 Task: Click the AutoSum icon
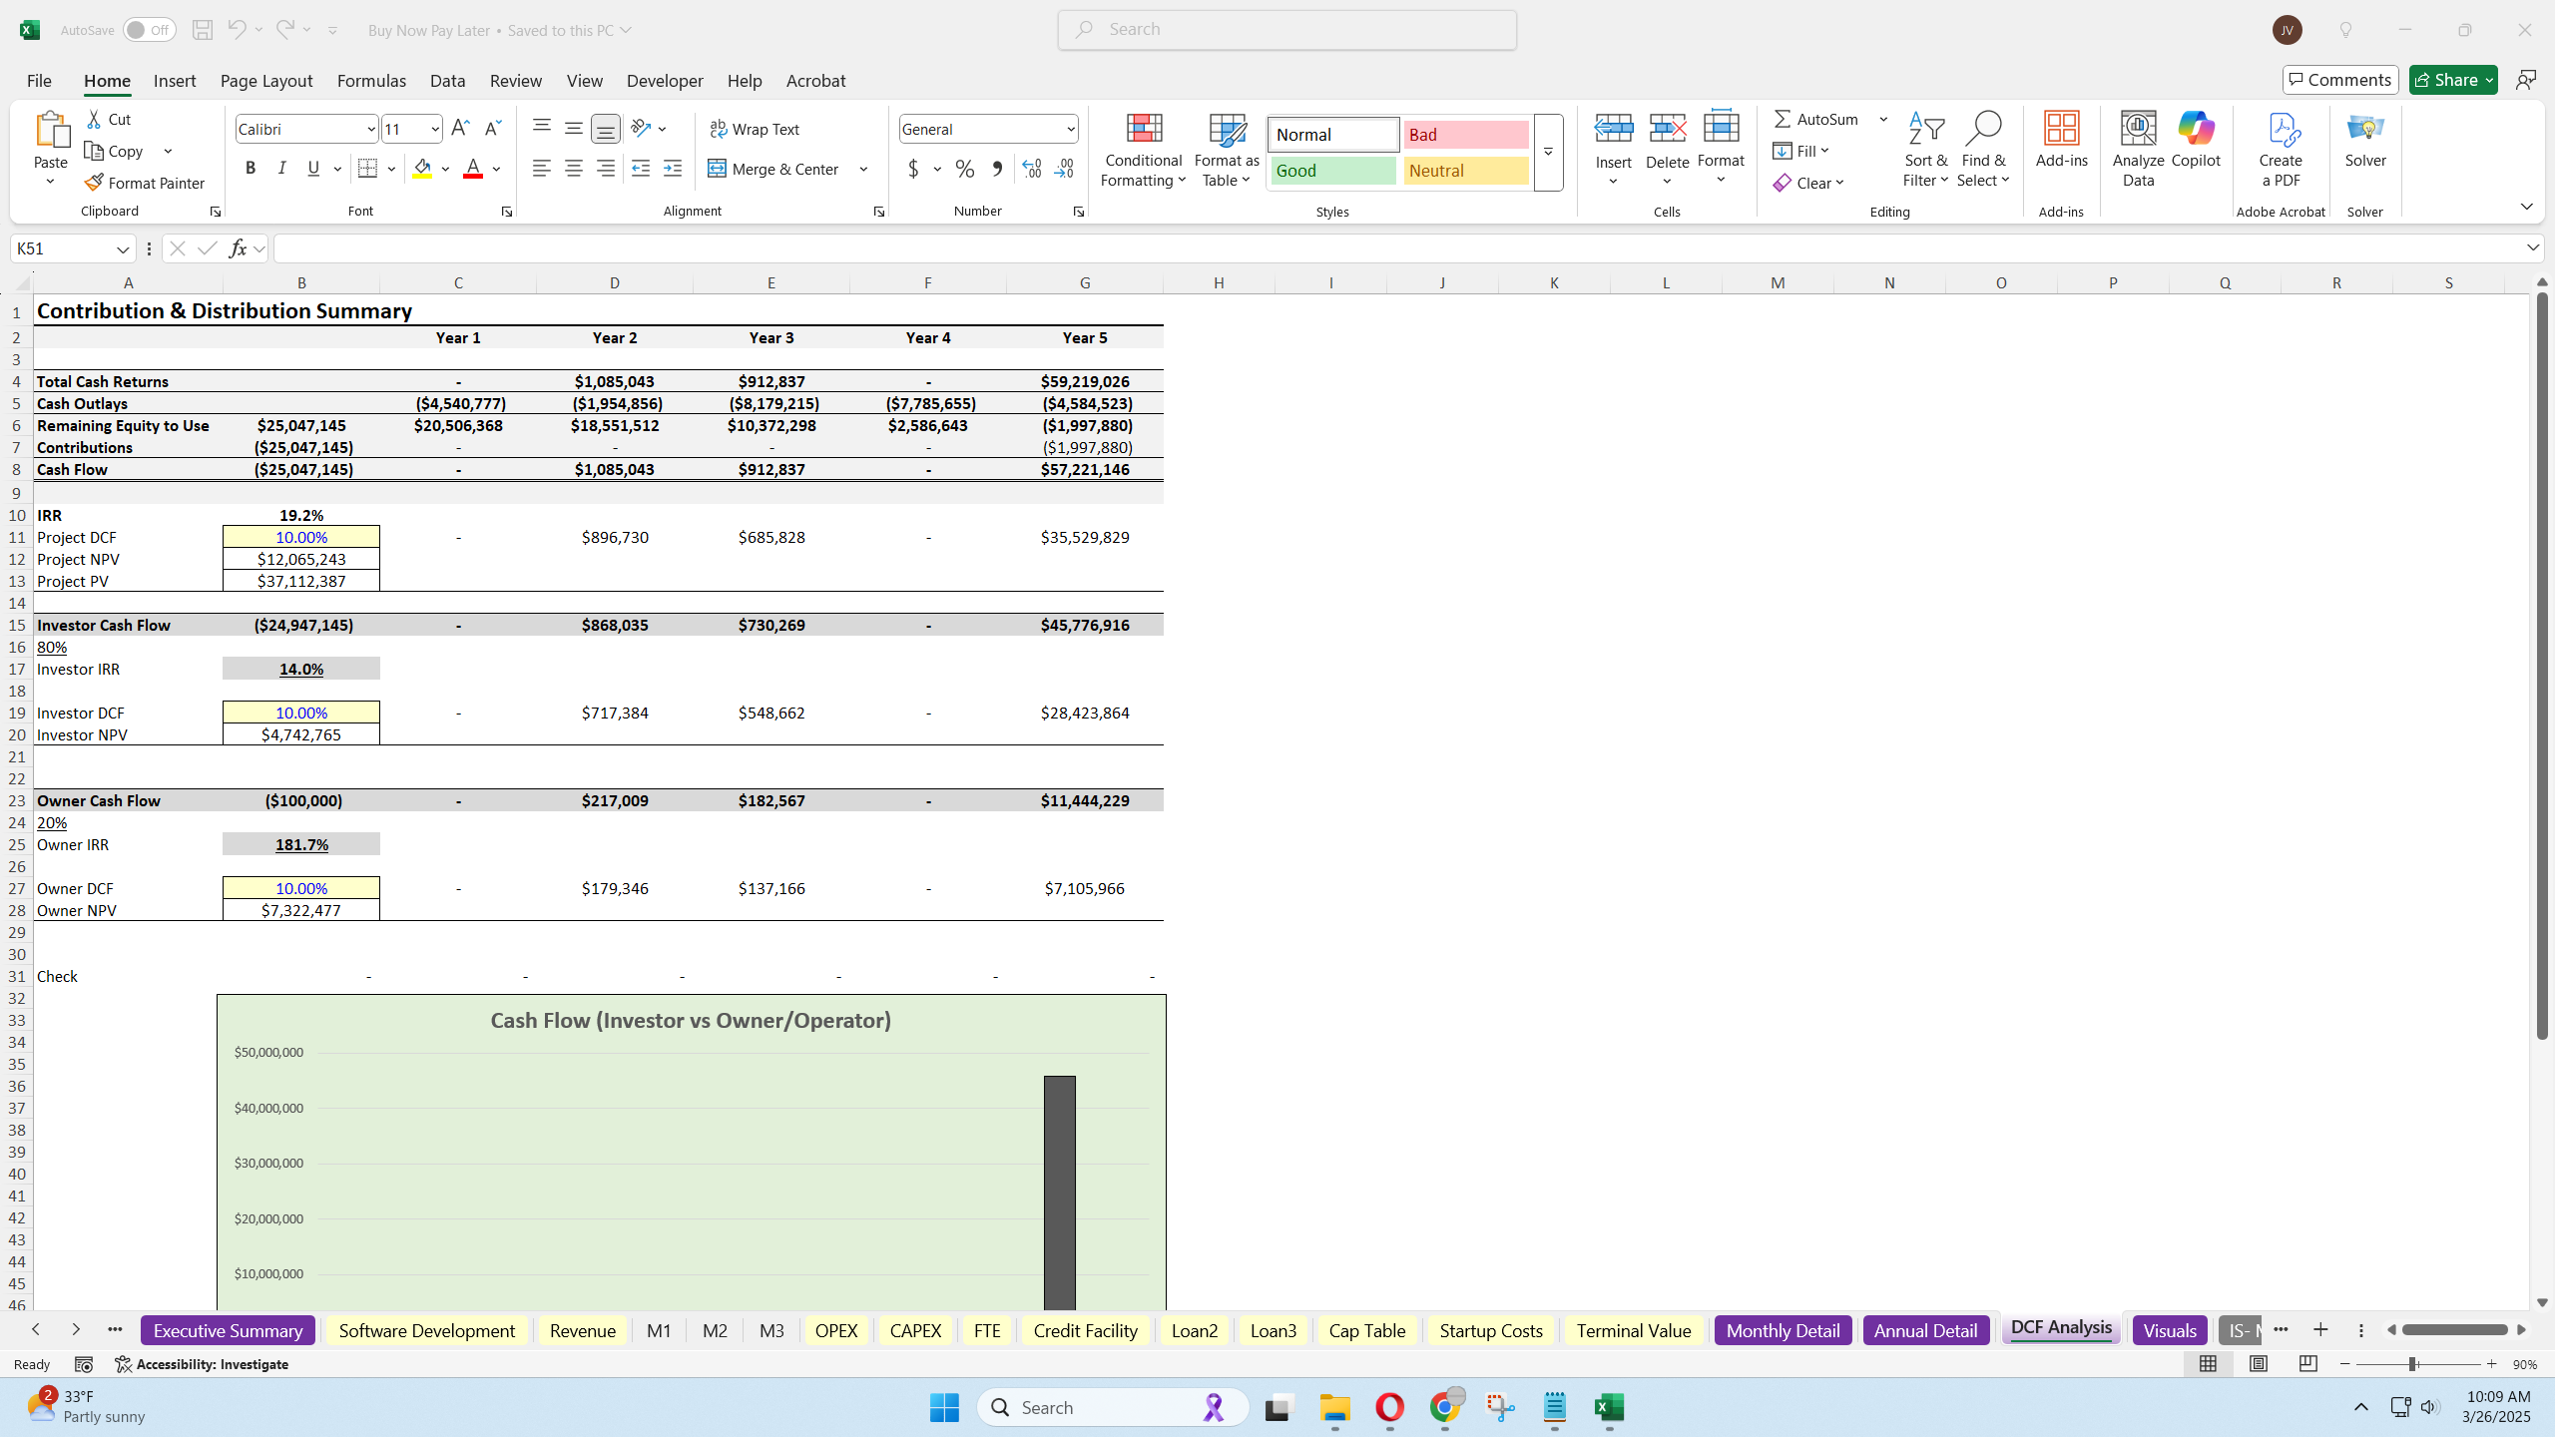point(1782,118)
